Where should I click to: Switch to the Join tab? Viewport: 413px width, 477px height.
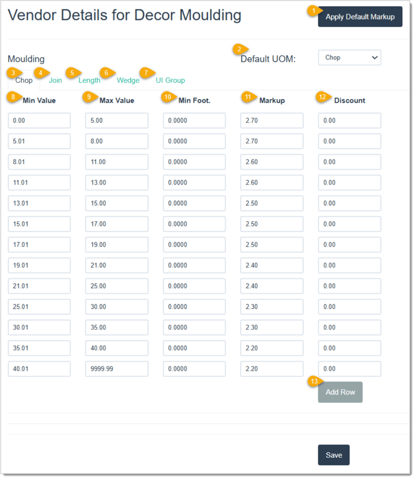click(55, 80)
